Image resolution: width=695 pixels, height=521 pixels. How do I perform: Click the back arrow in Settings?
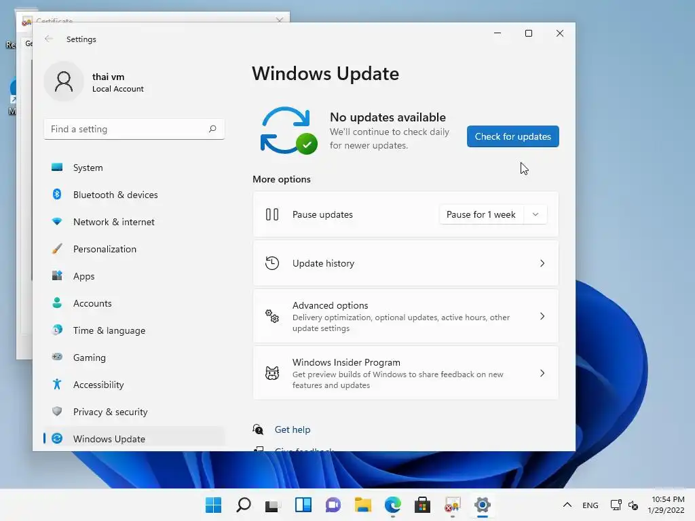tap(49, 39)
